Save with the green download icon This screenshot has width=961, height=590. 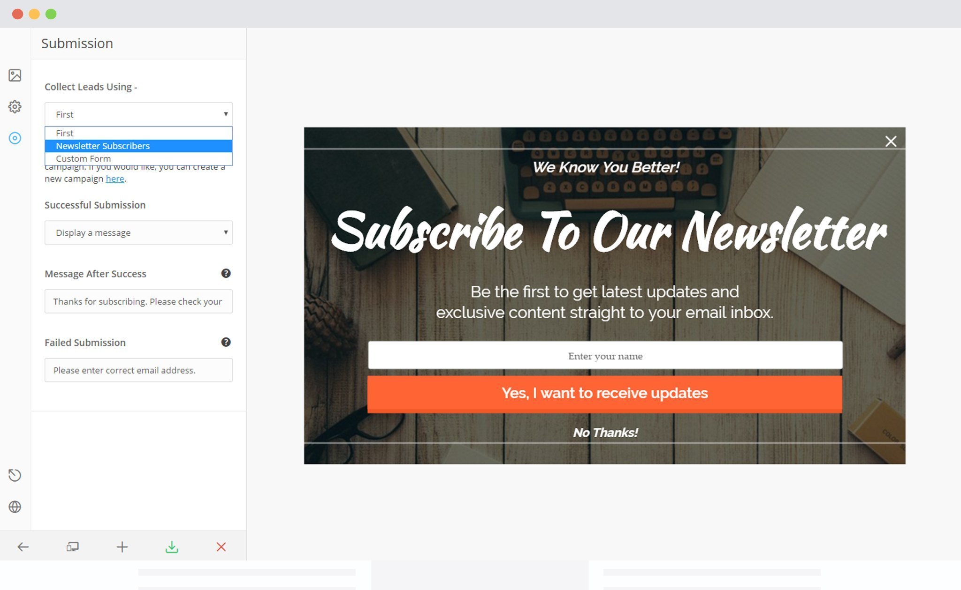[x=172, y=547]
